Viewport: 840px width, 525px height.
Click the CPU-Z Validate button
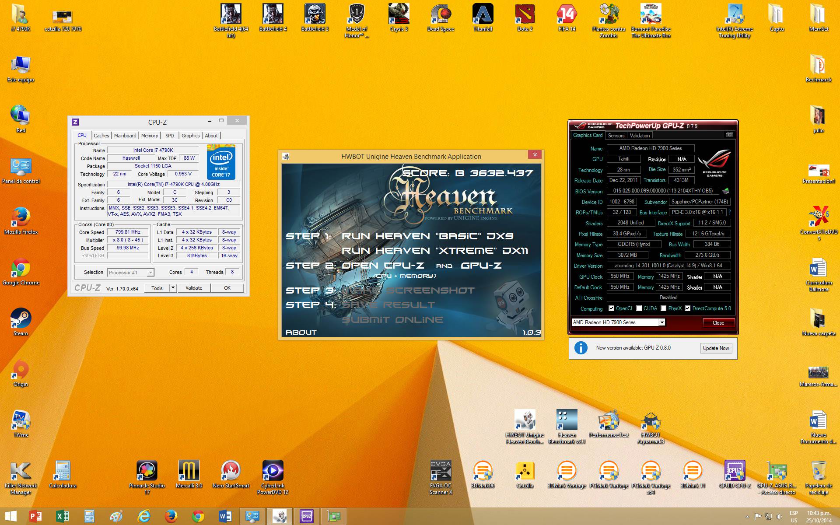pos(194,288)
